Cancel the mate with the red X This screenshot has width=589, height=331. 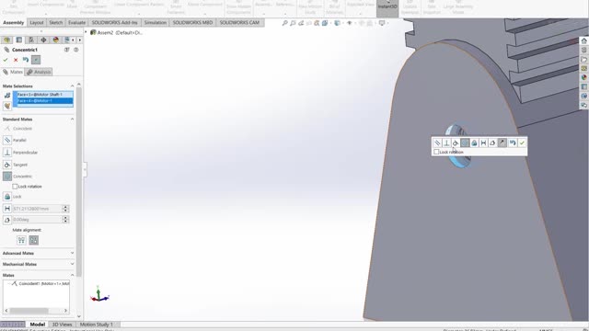16,60
